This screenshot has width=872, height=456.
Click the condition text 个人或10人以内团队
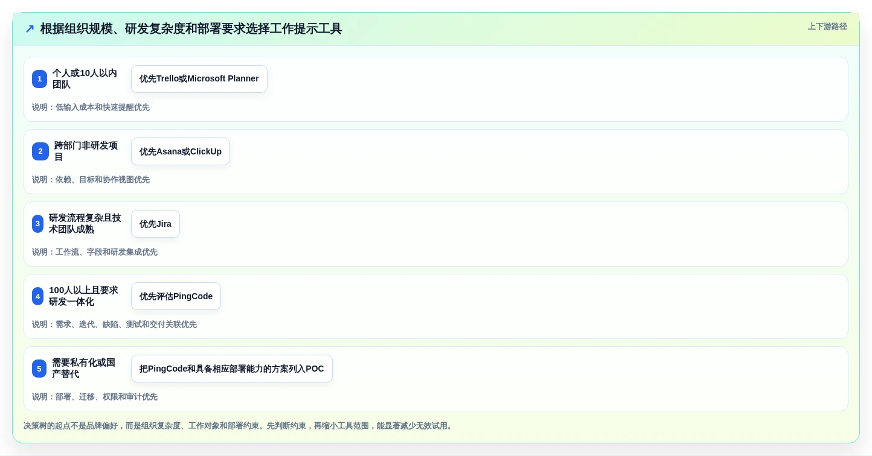coord(86,79)
